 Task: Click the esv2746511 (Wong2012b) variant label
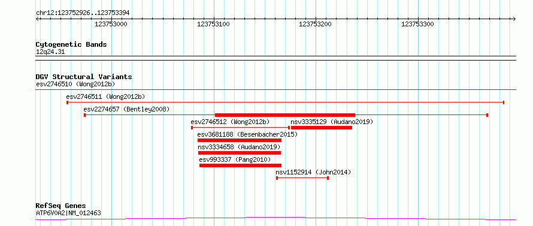[x=106, y=97]
